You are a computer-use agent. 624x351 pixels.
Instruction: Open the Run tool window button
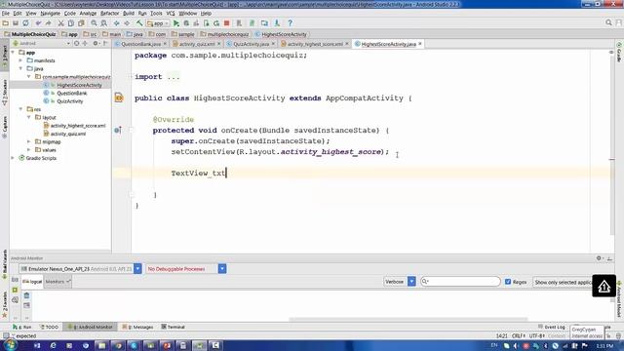(21, 328)
